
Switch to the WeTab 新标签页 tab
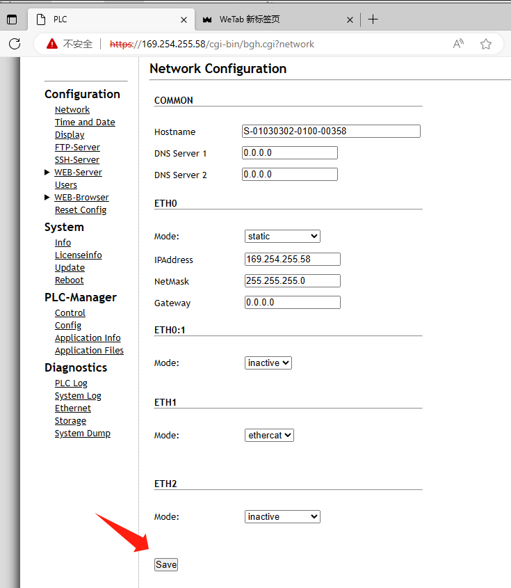coord(277,19)
